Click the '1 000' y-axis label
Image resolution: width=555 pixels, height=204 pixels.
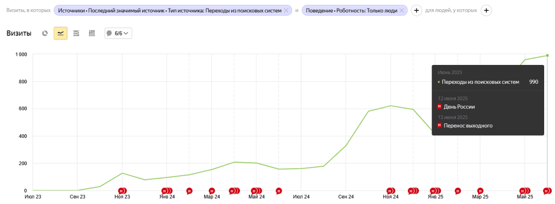point(21,55)
